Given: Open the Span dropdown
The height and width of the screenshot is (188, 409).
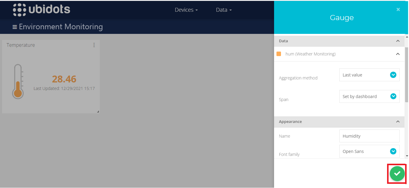Looking at the screenshot, I should (369, 97).
